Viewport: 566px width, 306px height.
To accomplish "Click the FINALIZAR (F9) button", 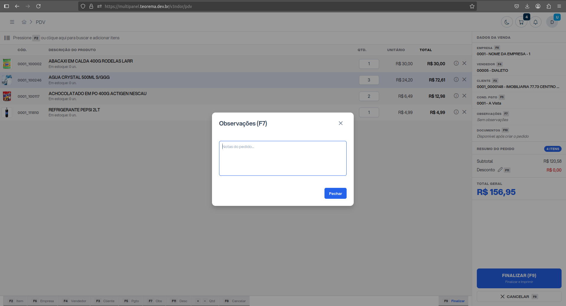I will point(519,278).
